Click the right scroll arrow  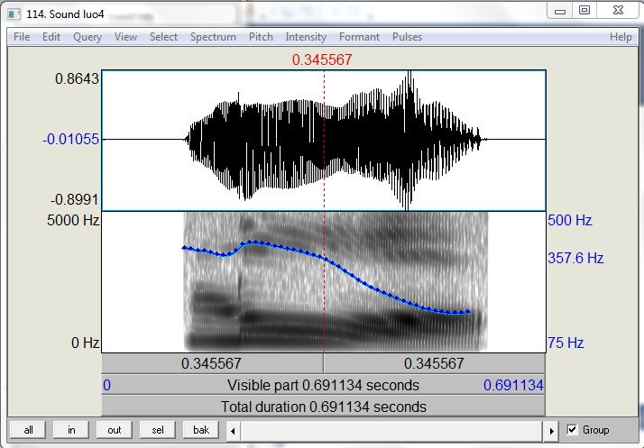(552, 431)
